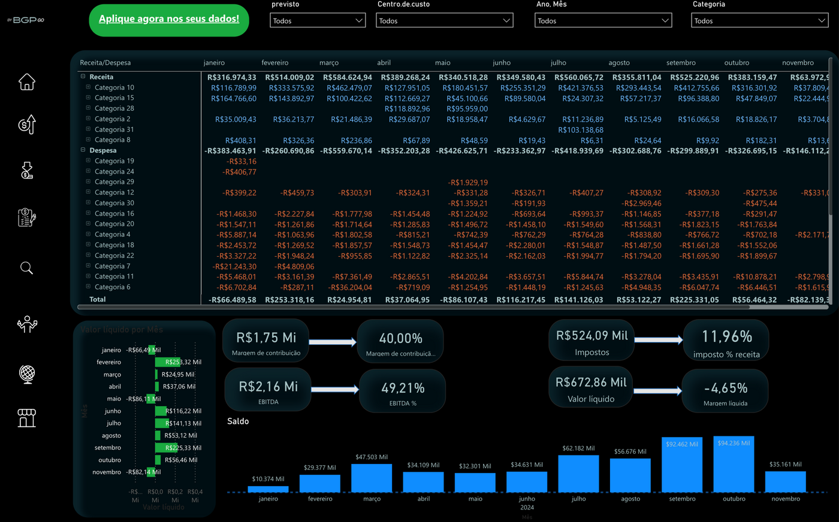The width and height of the screenshot is (839, 522).
Task: Open the store shop icon
Action: pyautogui.click(x=27, y=418)
